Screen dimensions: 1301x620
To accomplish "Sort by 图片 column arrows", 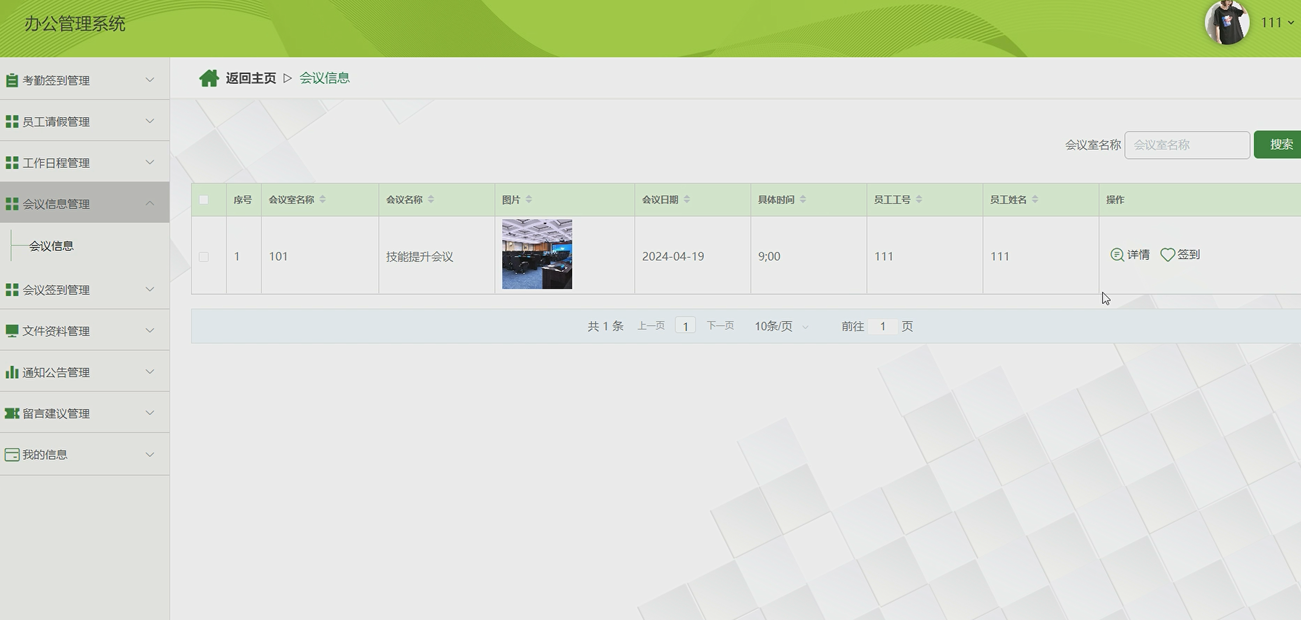I will (529, 199).
